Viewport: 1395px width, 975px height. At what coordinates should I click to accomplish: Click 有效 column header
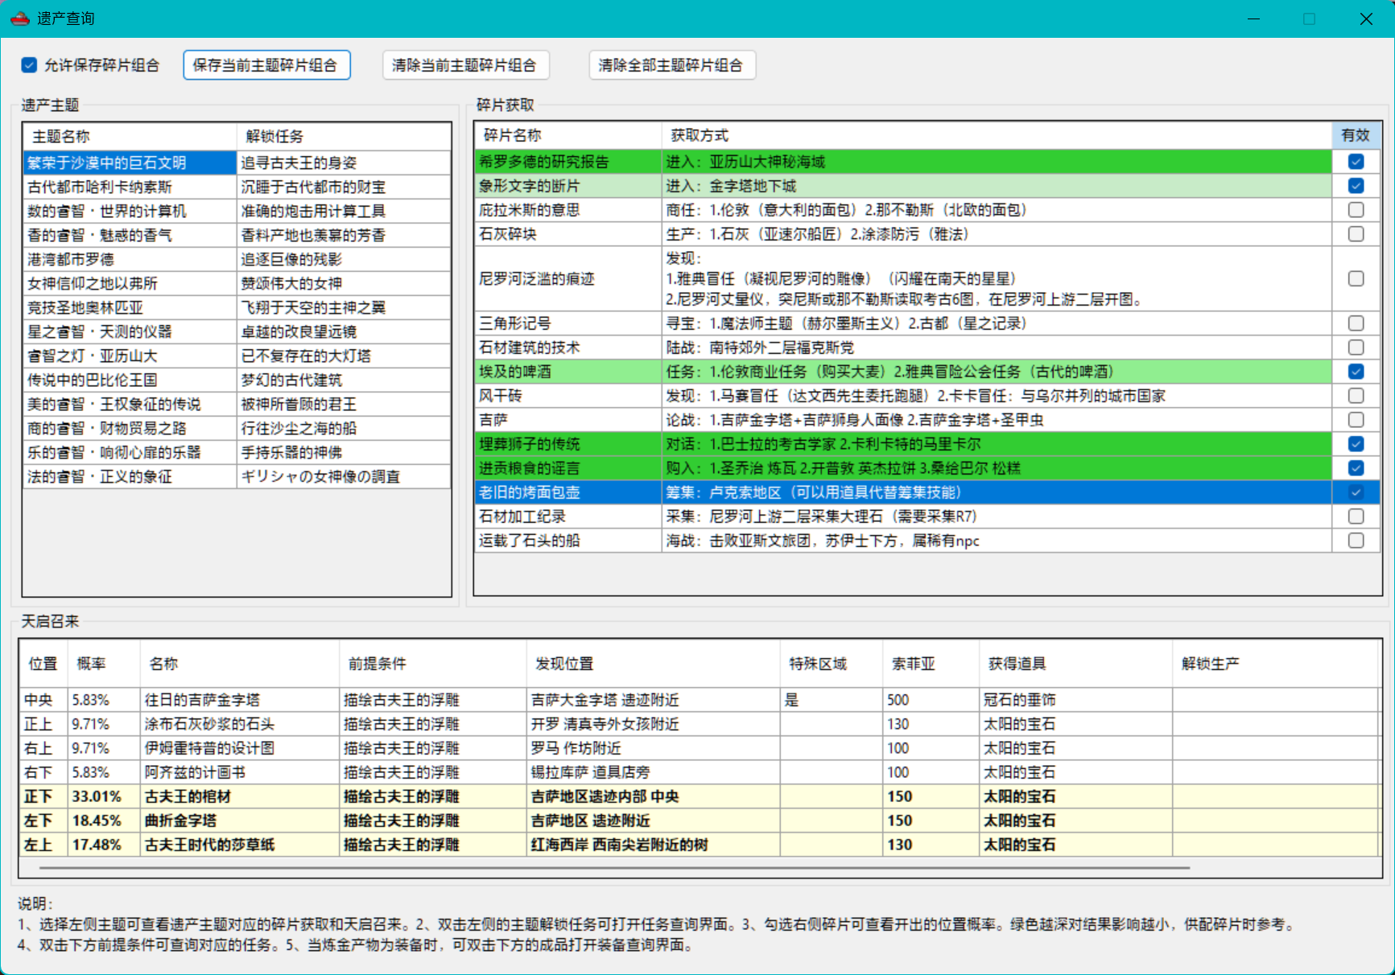pos(1356,135)
